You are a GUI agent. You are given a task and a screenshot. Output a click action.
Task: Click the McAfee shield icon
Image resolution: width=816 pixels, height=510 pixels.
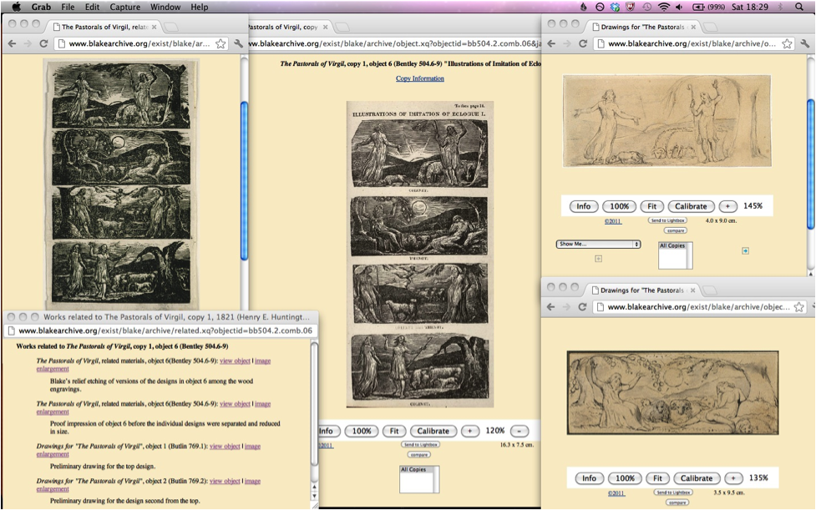631,7
